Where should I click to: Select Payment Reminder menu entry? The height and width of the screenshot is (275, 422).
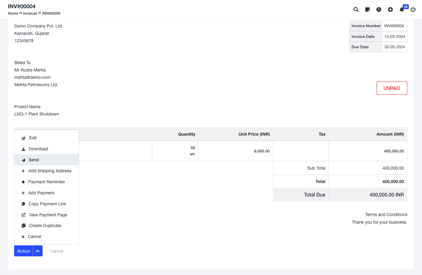[47, 182]
